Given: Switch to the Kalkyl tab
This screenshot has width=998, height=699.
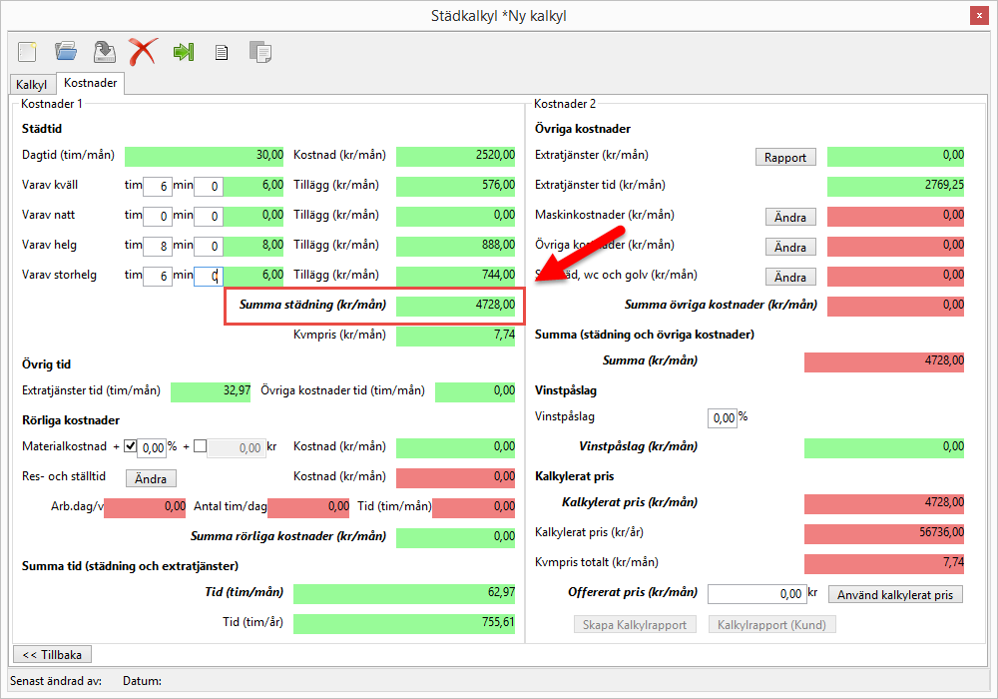Looking at the screenshot, I should point(32,85).
